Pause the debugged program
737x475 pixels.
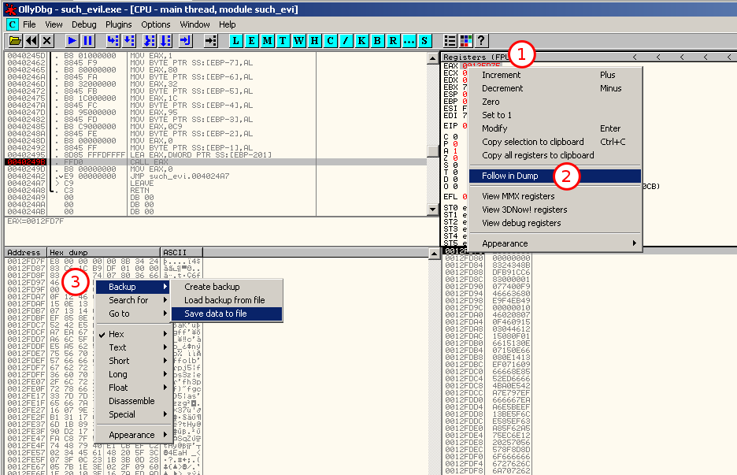pyautogui.click(x=87, y=40)
